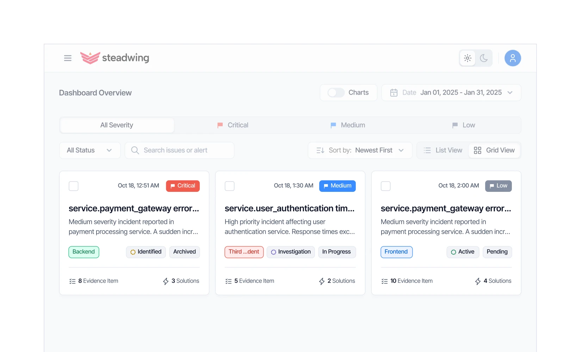
Task: Check the Oct 18, 2:00 AM incident checkbox
Action: pos(386,186)
